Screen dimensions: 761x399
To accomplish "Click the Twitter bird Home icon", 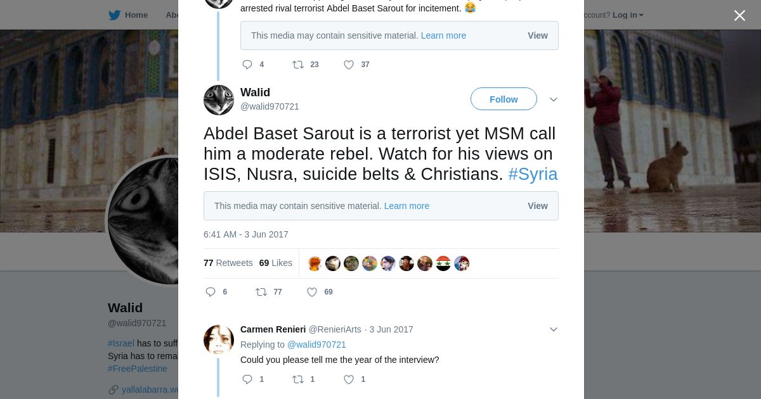I will tap(114, 15).
